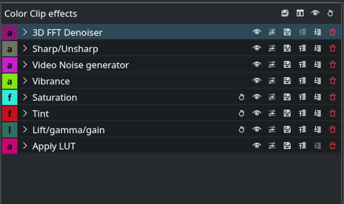Move Vibrance effect down

tap(317, 81)
